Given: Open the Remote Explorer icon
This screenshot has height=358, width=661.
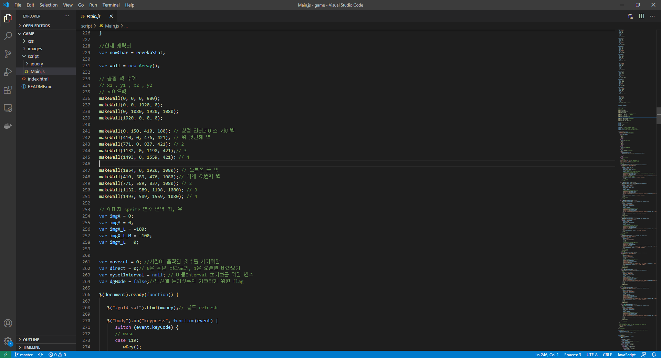Looking at the screenshot, I should [x=8, y=108].
